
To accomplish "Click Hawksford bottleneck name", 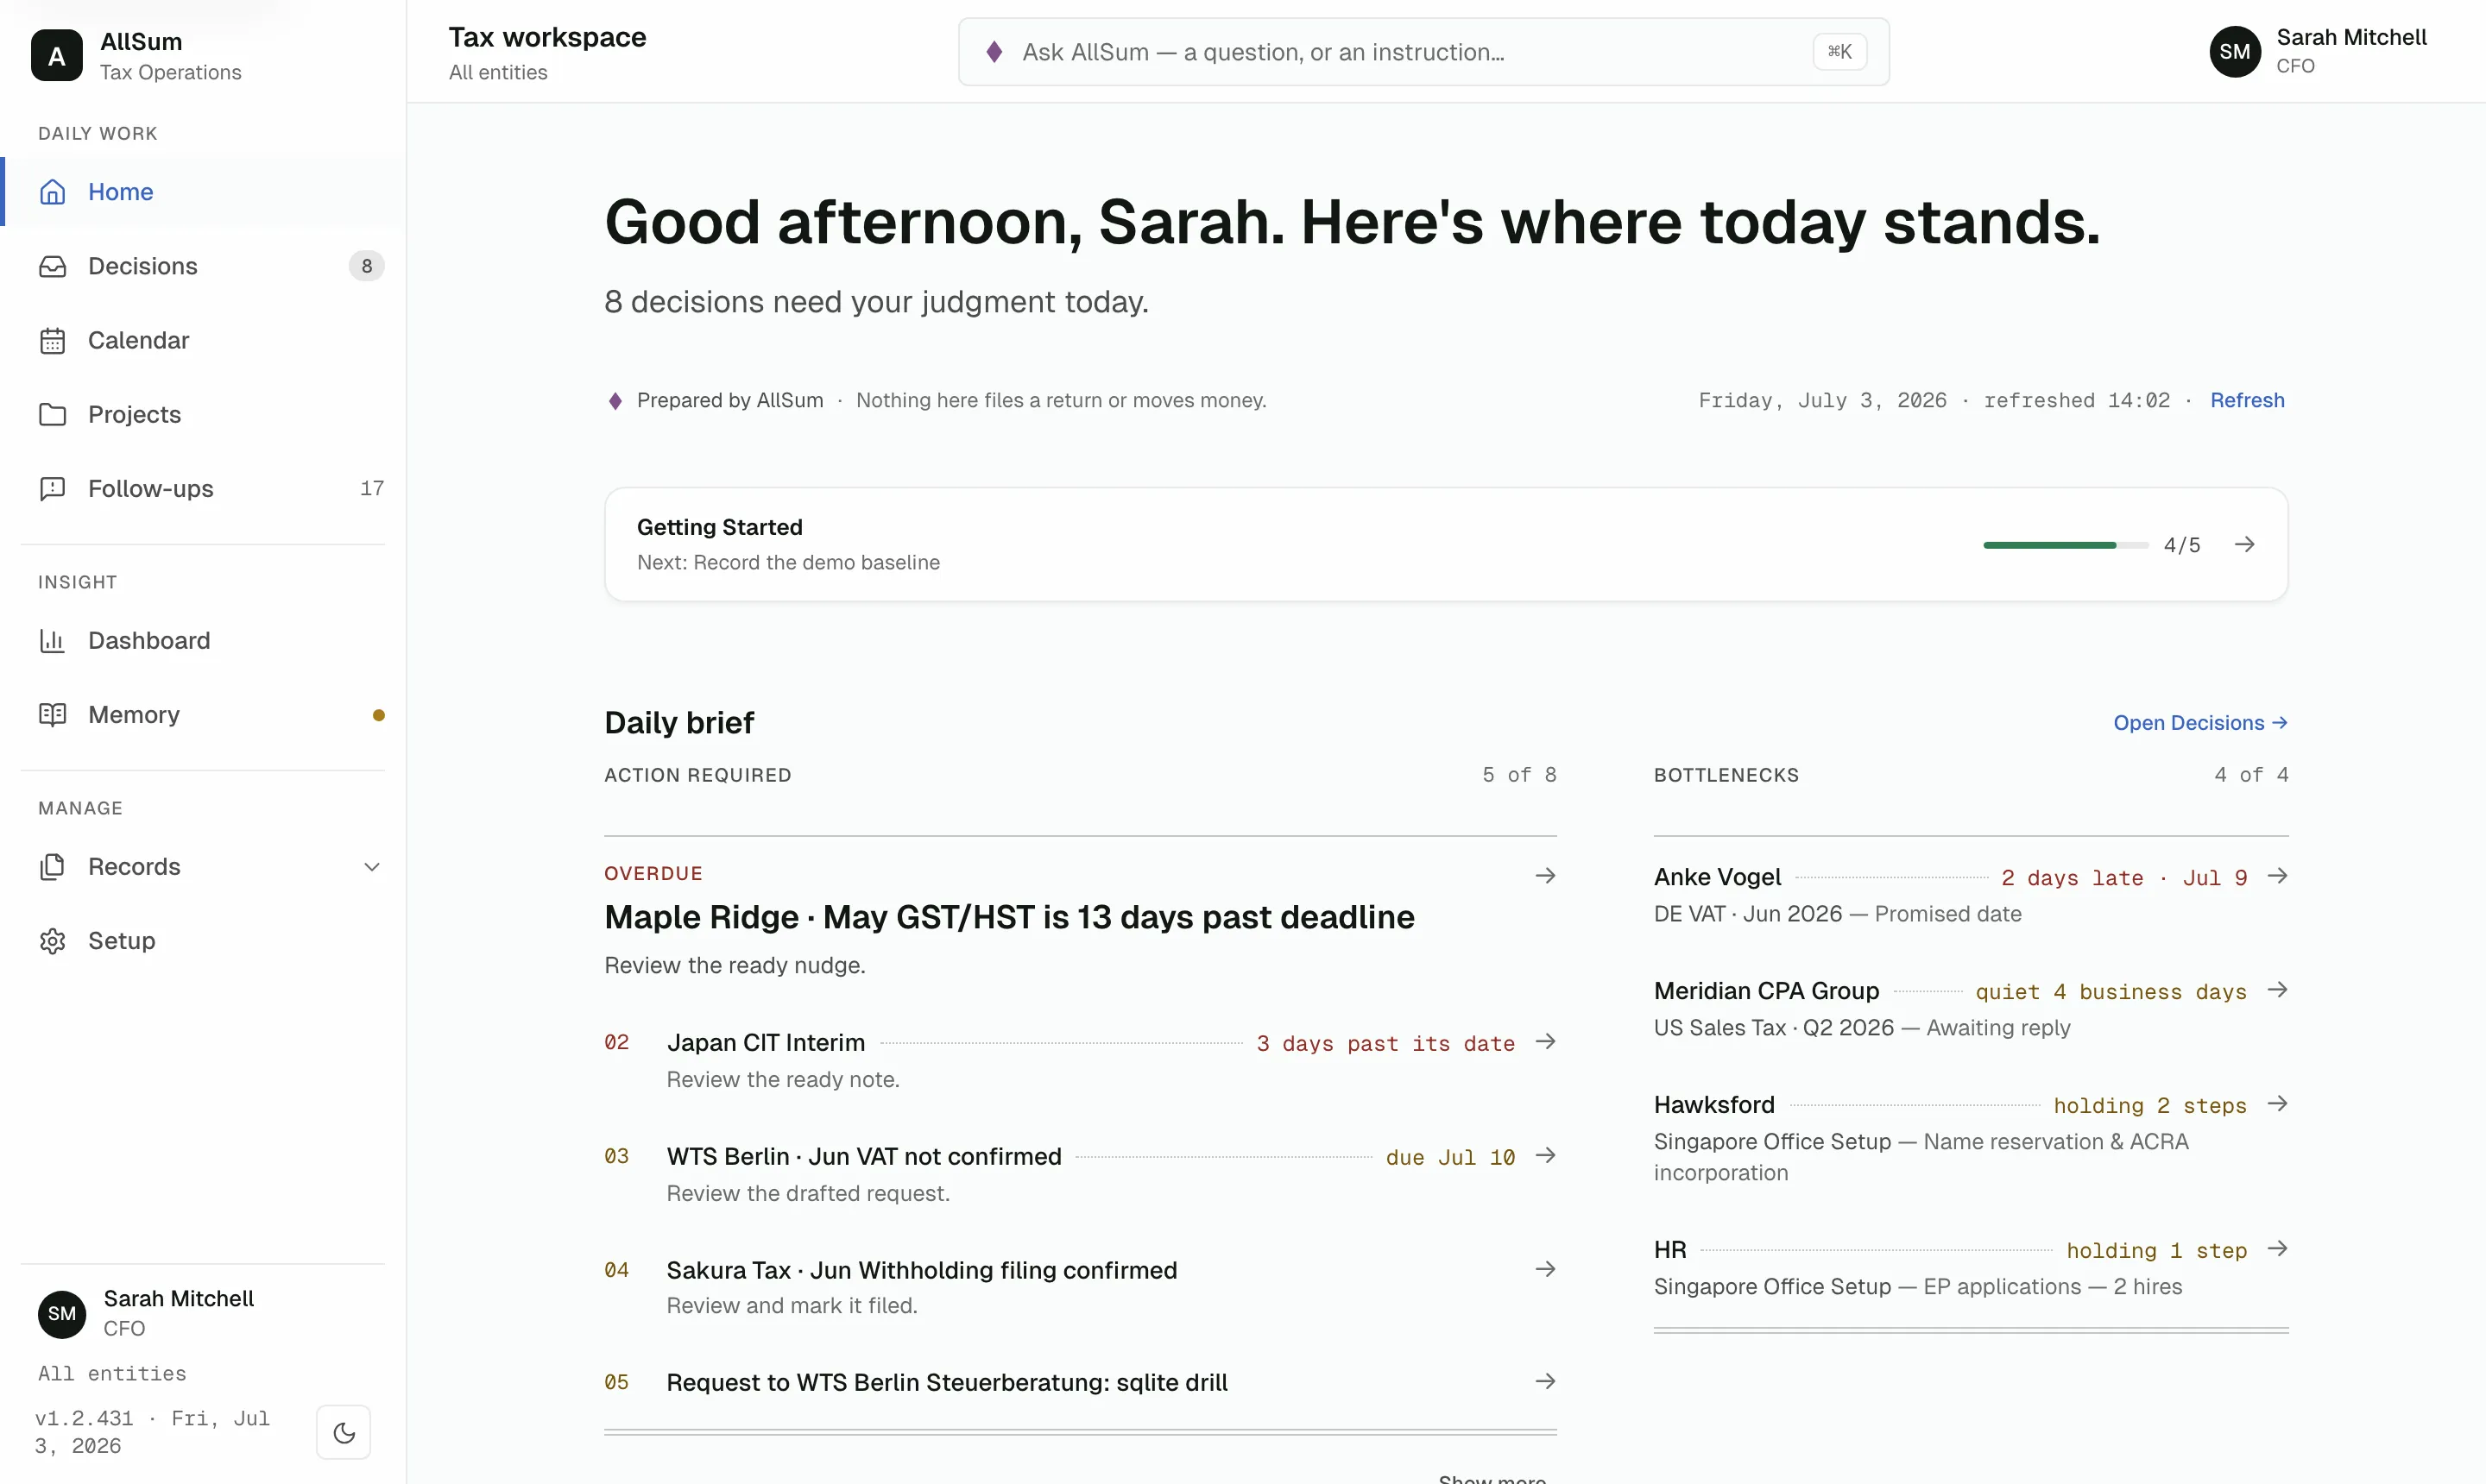I will pos(1713,1105).
